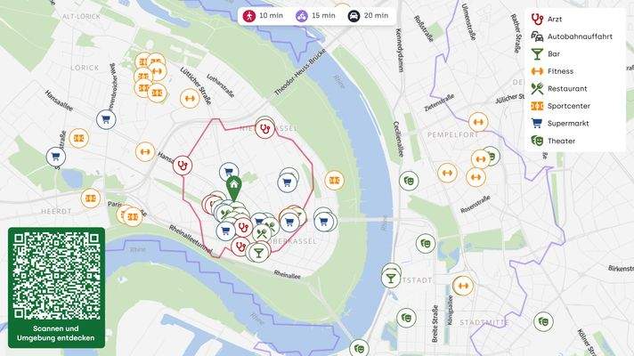Screen dimensions: 634x356
Task: Toggle the 20 min car range
Action: (368, 16)
